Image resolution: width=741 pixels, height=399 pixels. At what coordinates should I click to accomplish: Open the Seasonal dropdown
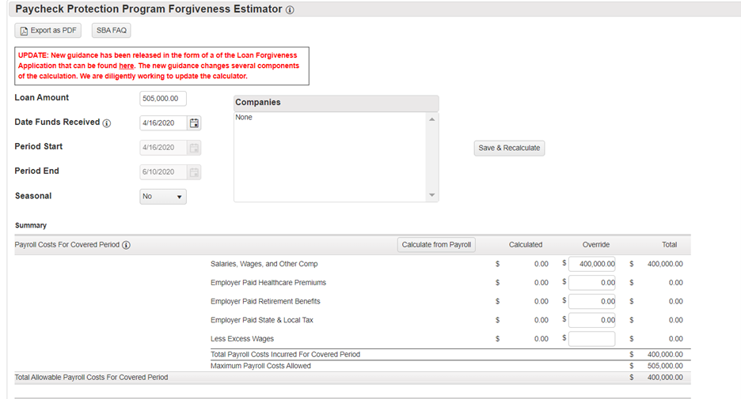click(x=163, y=197)
